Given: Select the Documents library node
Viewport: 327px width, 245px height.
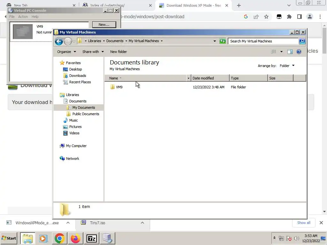Looking at the screenshot, I should coord(78,101).
